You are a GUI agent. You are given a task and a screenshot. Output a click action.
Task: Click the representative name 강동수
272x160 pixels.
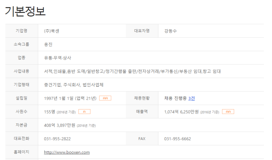171,31
